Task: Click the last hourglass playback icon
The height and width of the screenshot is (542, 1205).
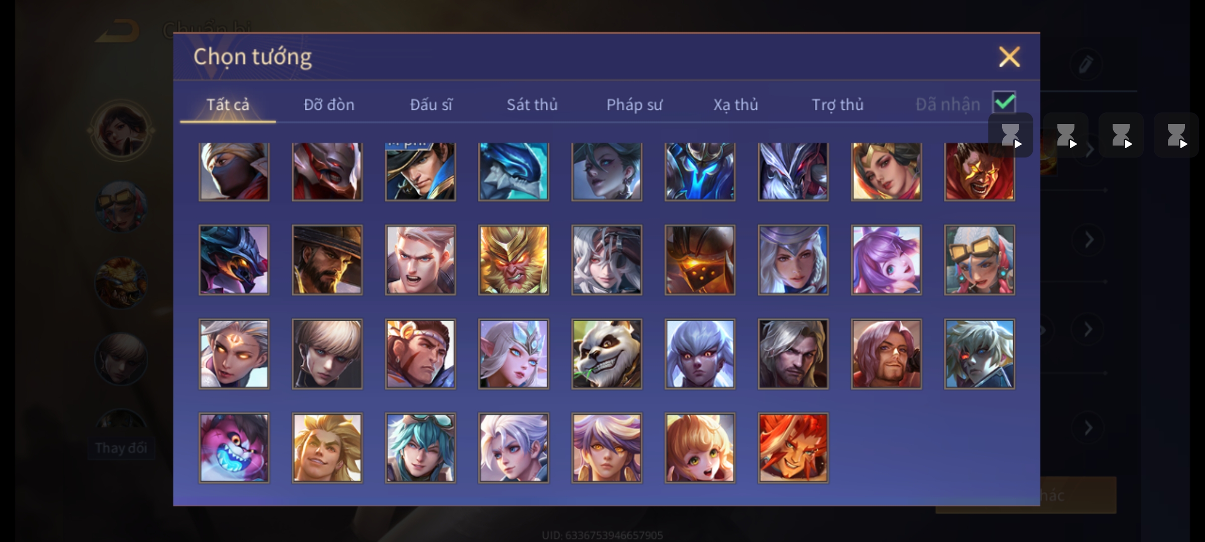Action: tap(1176, 135)
